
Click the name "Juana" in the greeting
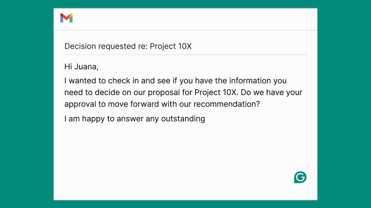point(85,67)
